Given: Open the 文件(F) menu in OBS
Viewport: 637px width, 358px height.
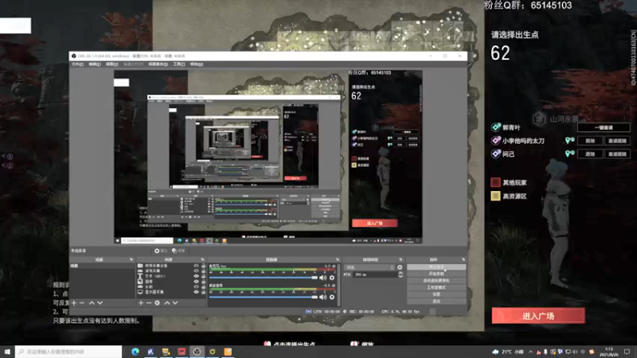Looking at the screenshot, I should coord(77,64).
